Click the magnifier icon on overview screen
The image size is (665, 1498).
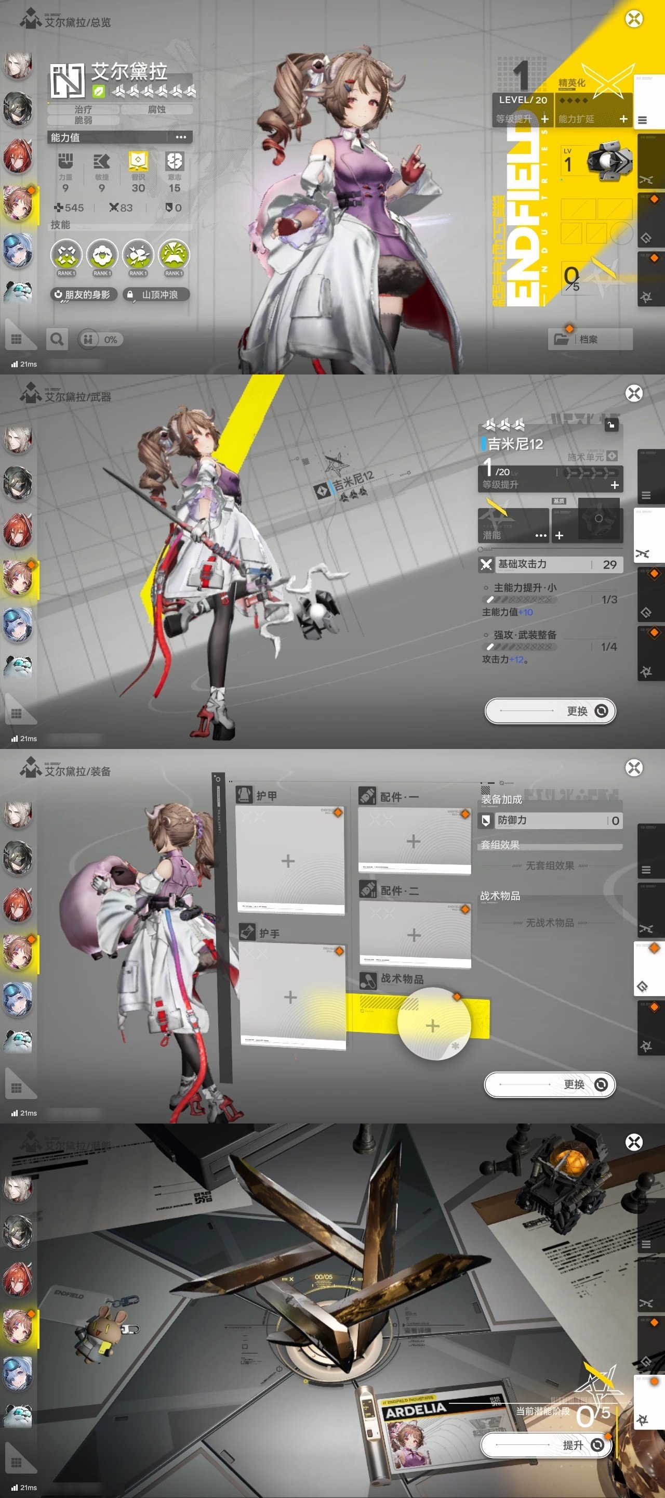click(57, 339)
